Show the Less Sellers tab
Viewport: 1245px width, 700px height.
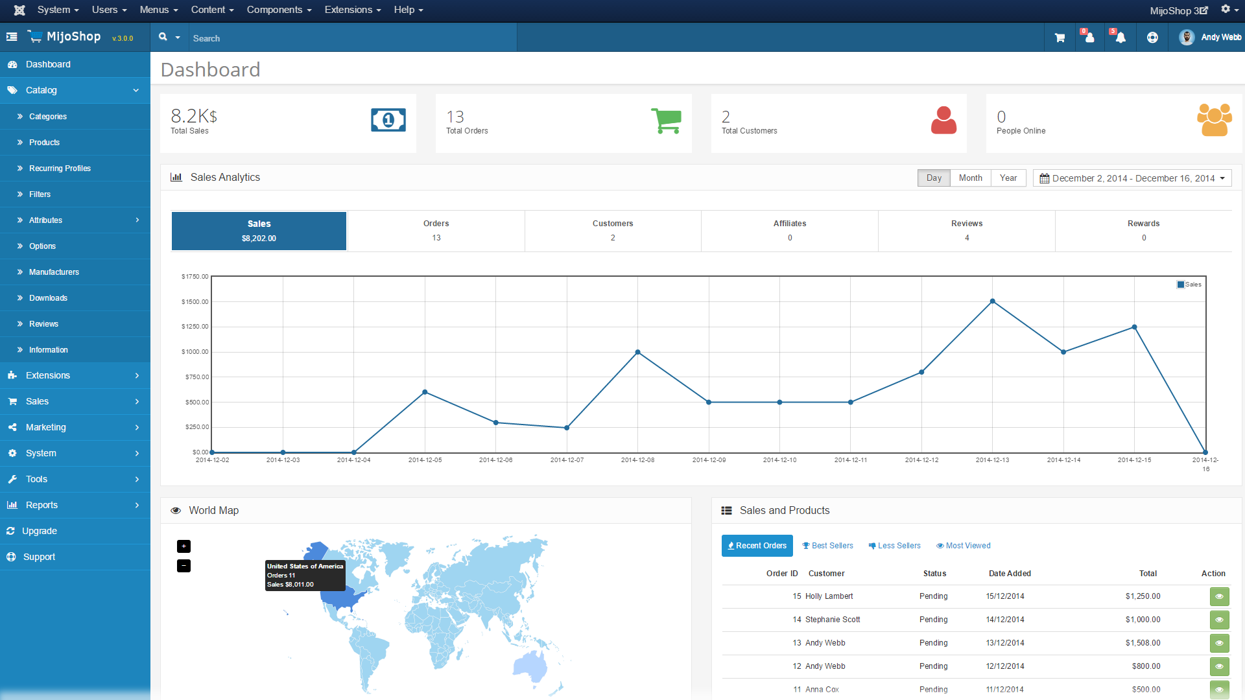tap(895, 546)
